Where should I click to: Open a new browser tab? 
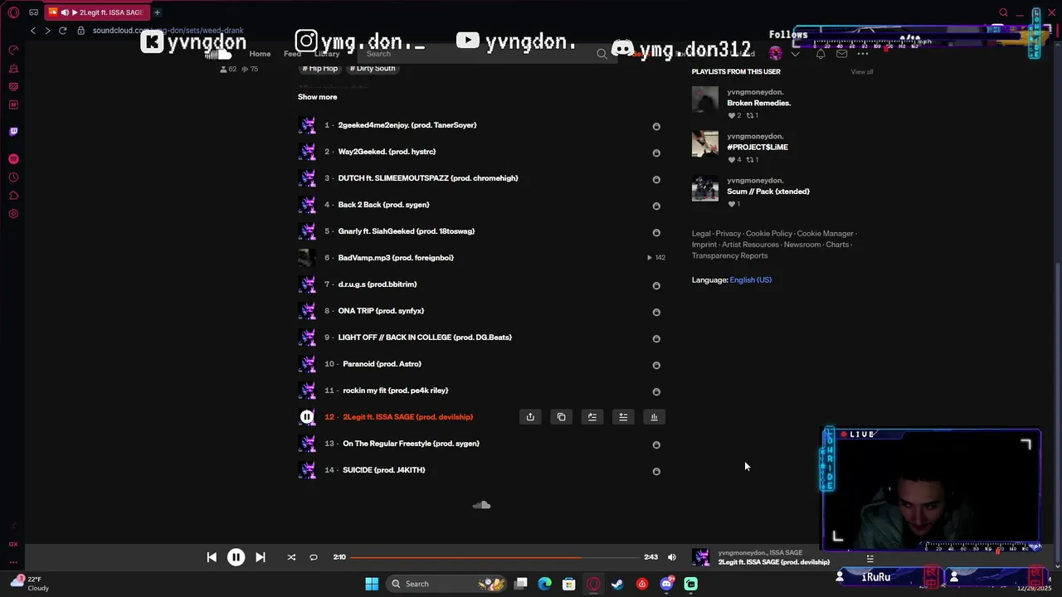(x=157, y=12)
